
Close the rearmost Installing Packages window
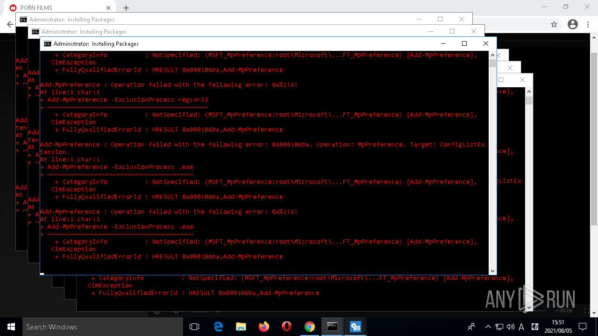point(462,19)
